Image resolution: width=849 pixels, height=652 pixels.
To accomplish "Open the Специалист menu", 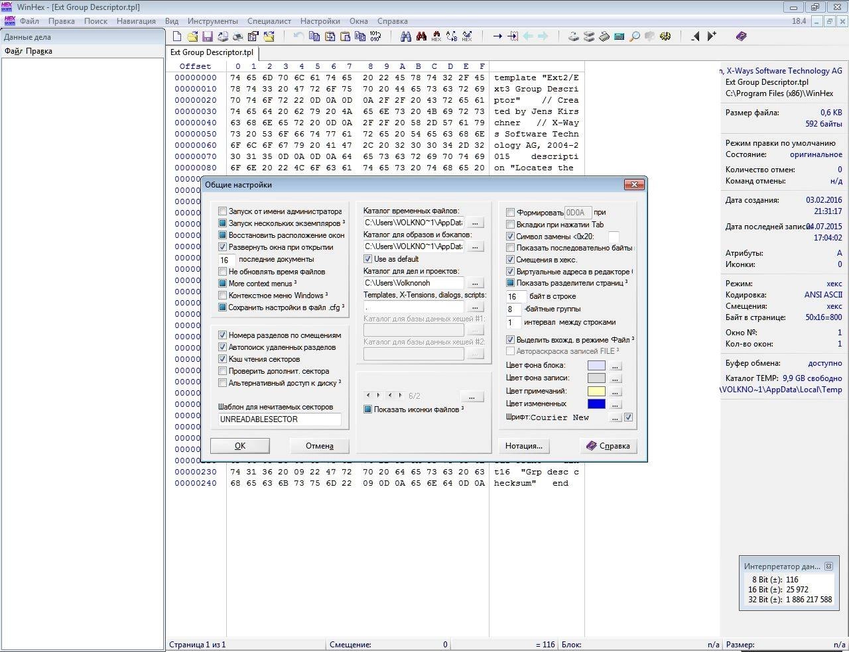I will [269, 21].
